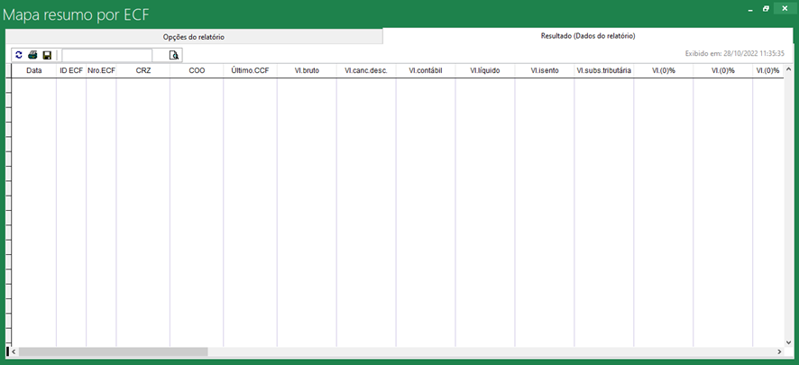Image resolution: width=799 pixels, height=365 pixels.
Task: Sort by the ID ECF column header
Action: pyautogui.click(x=71, y=70)
